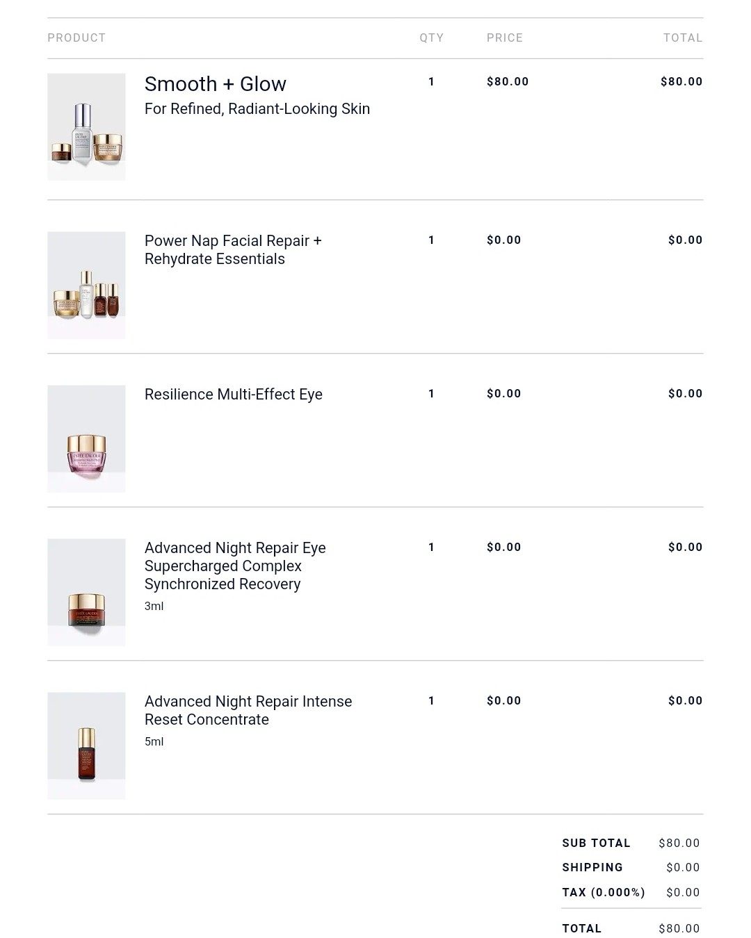751x938 pixels.
Task: Click the PRICE column header
Action: click(x=504, y=38)
